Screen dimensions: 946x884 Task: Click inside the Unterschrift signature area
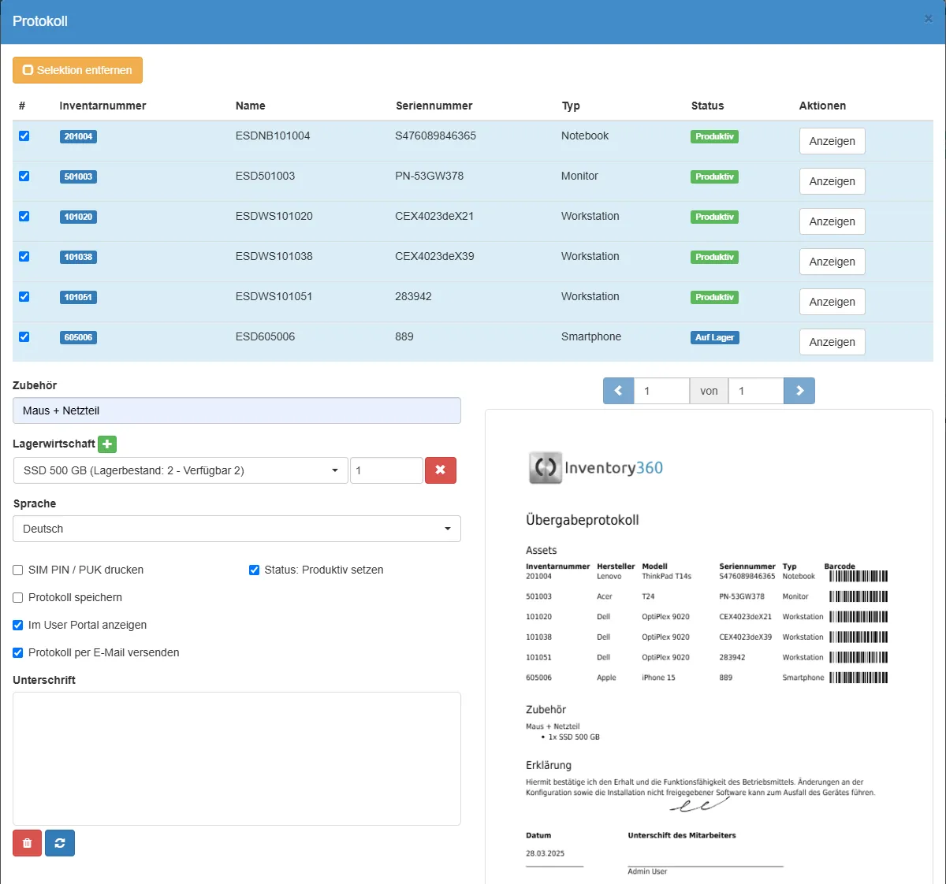coord(236,758)
